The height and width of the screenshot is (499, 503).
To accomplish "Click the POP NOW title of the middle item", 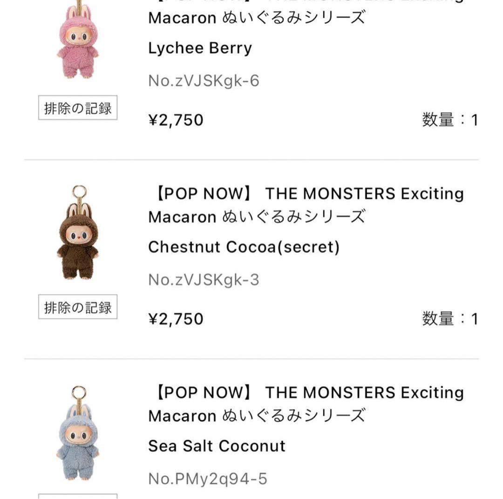I will tap(306, 194).
